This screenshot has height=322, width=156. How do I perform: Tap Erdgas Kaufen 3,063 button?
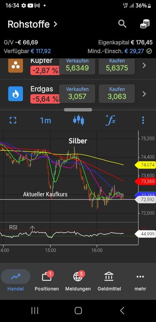coord(117,94)
